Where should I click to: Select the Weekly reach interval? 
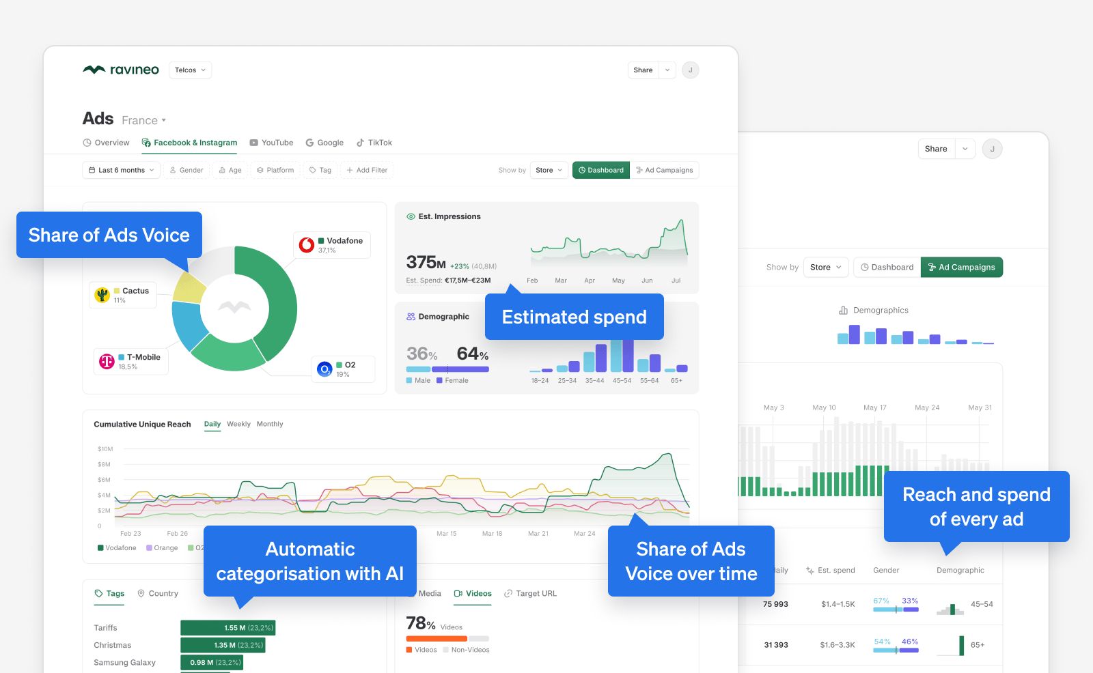(x=238, y=424)
